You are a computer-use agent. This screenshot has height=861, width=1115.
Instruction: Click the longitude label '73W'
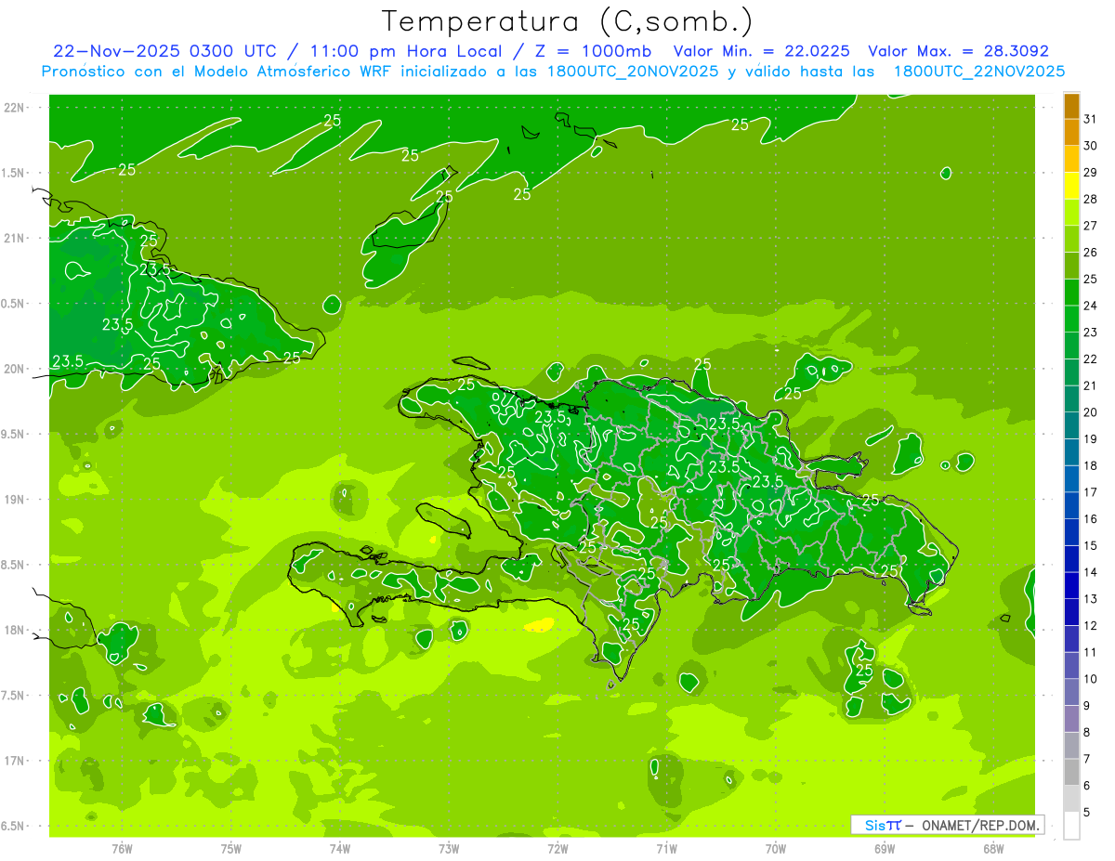(449, 848)
